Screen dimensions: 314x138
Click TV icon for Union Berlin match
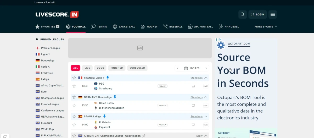pyautogui.click(x=193, y=105)
